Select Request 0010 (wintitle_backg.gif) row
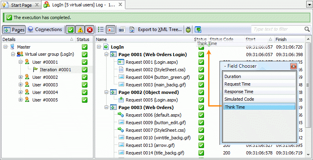 158,138
